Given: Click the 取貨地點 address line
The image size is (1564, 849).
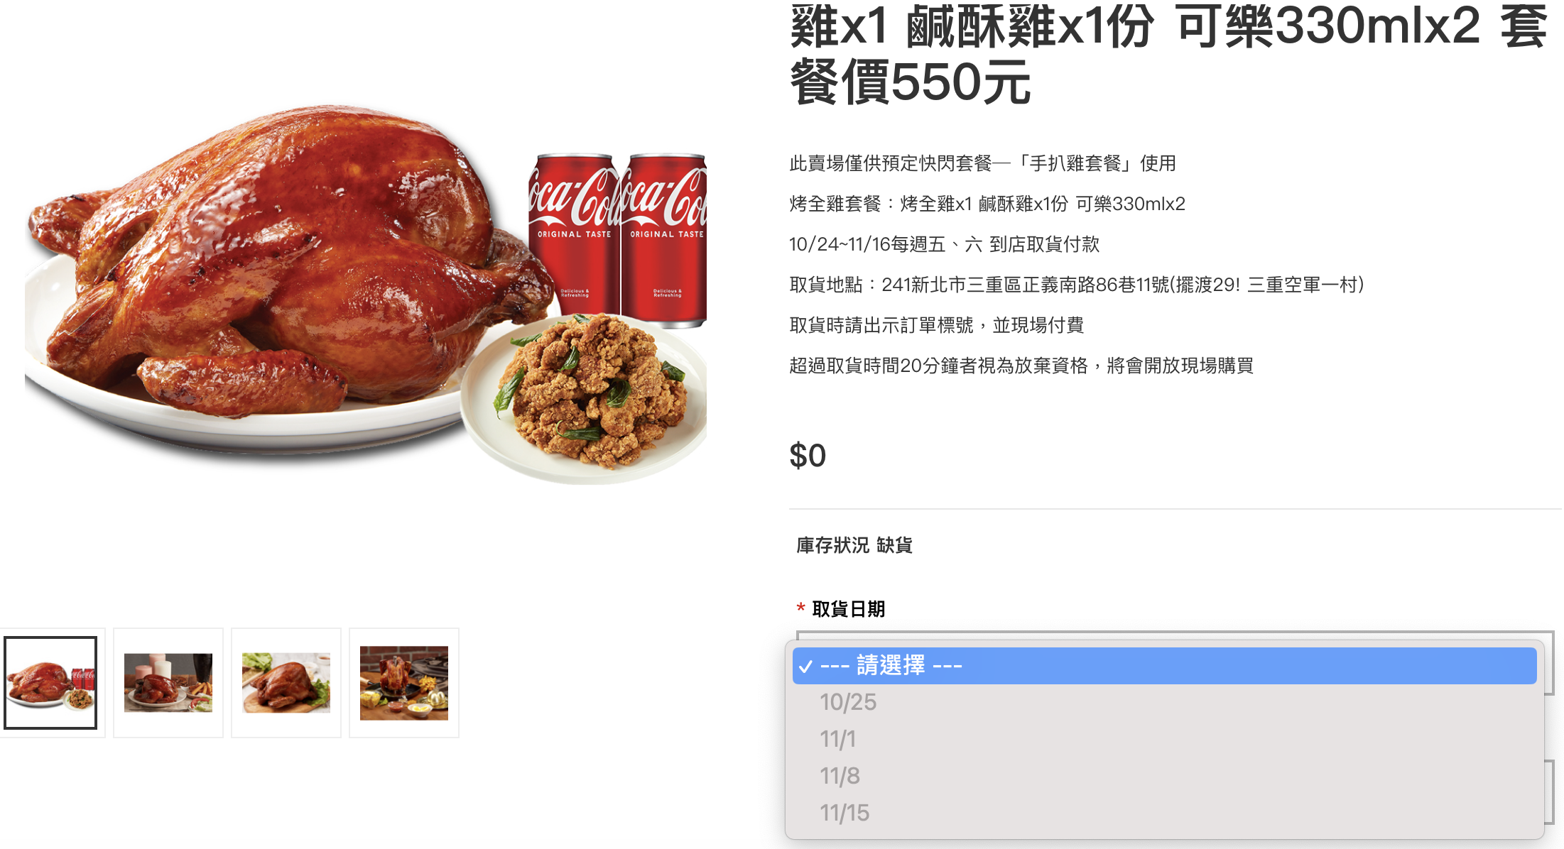Looking at the screenshot, I should click(x=1077, y=285).
